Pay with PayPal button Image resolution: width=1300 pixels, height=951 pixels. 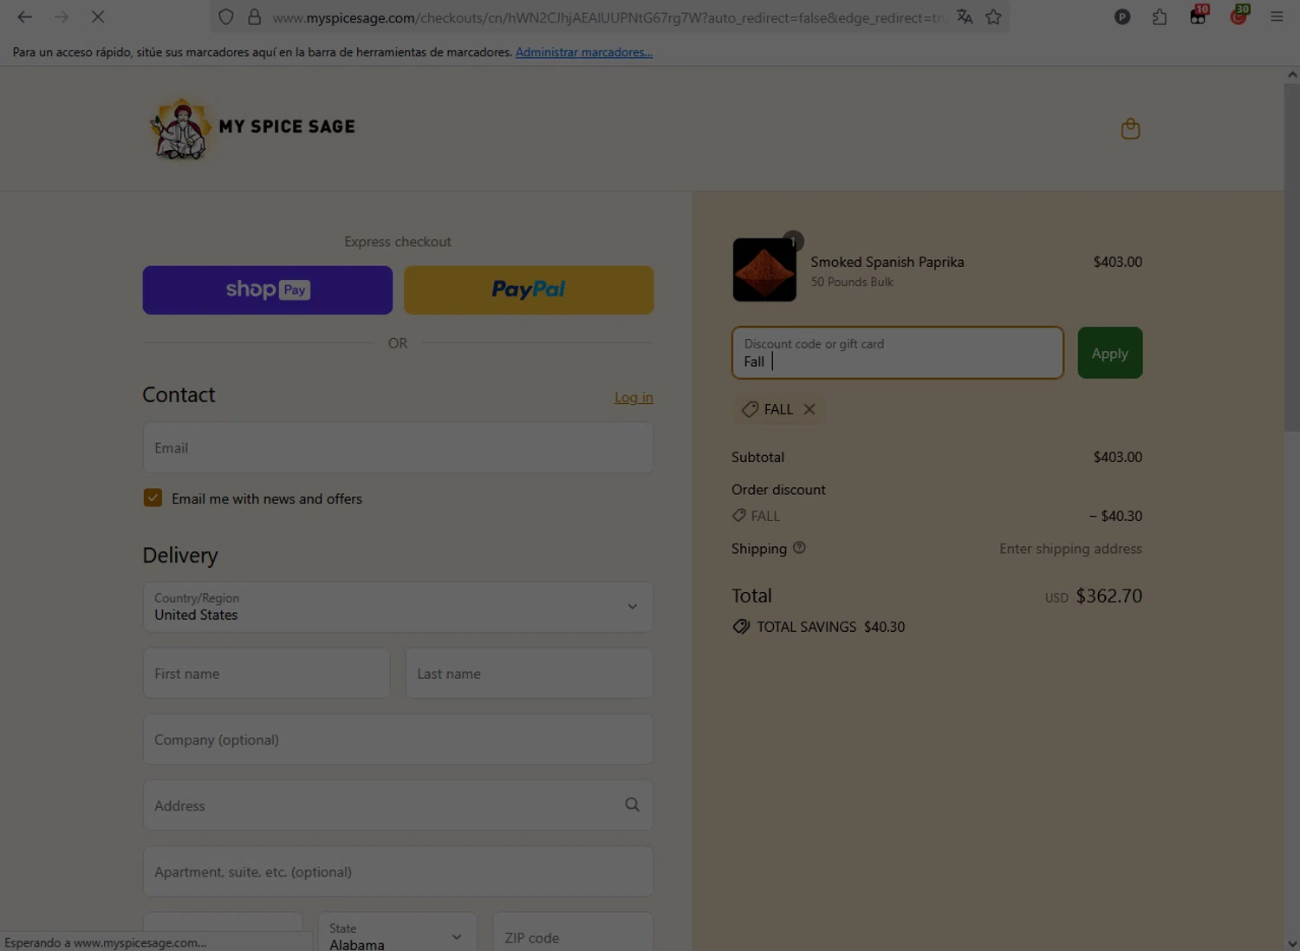529,290
